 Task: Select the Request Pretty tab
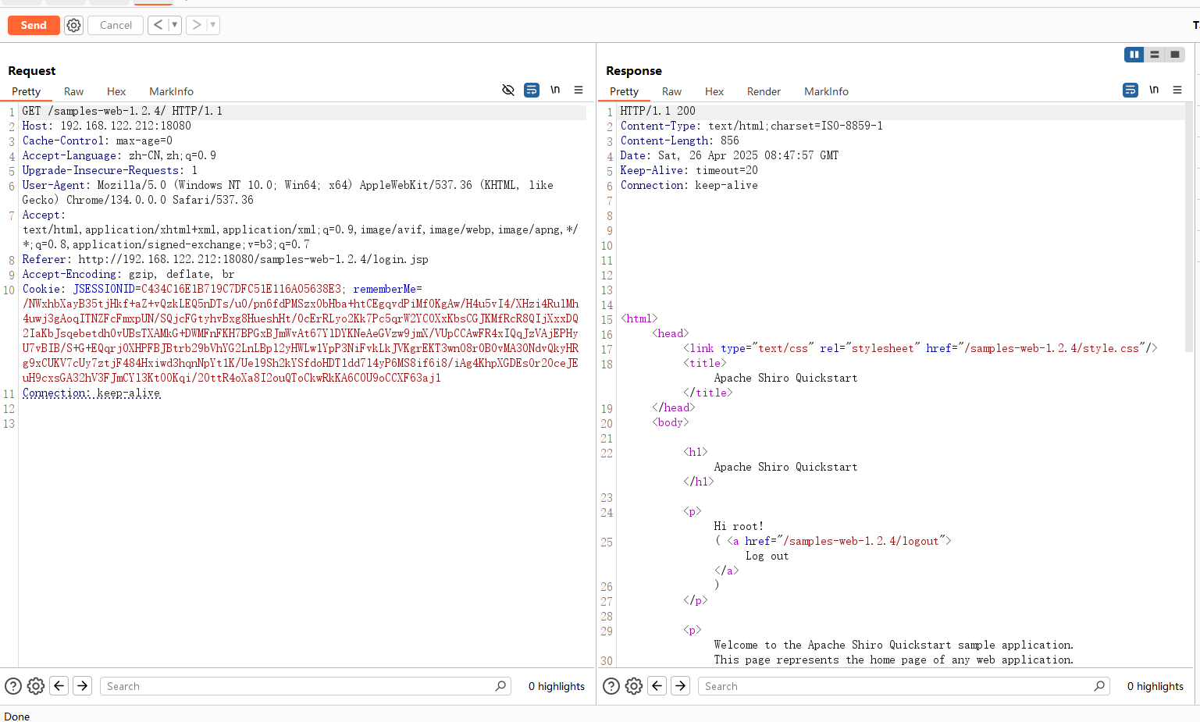click(x=26, y=91)
